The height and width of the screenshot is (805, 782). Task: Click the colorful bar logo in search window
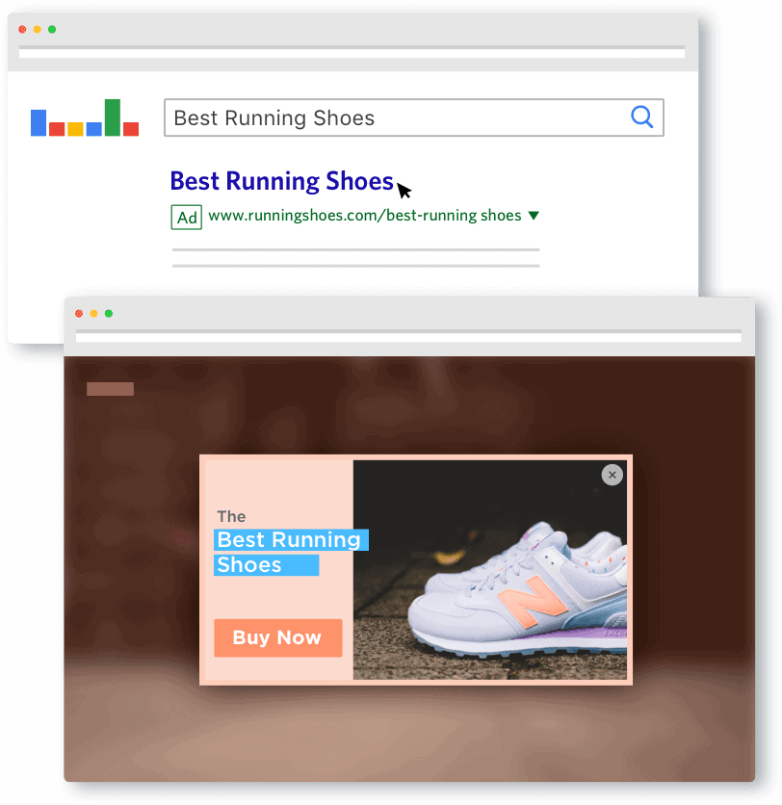[x=85, y=117]
